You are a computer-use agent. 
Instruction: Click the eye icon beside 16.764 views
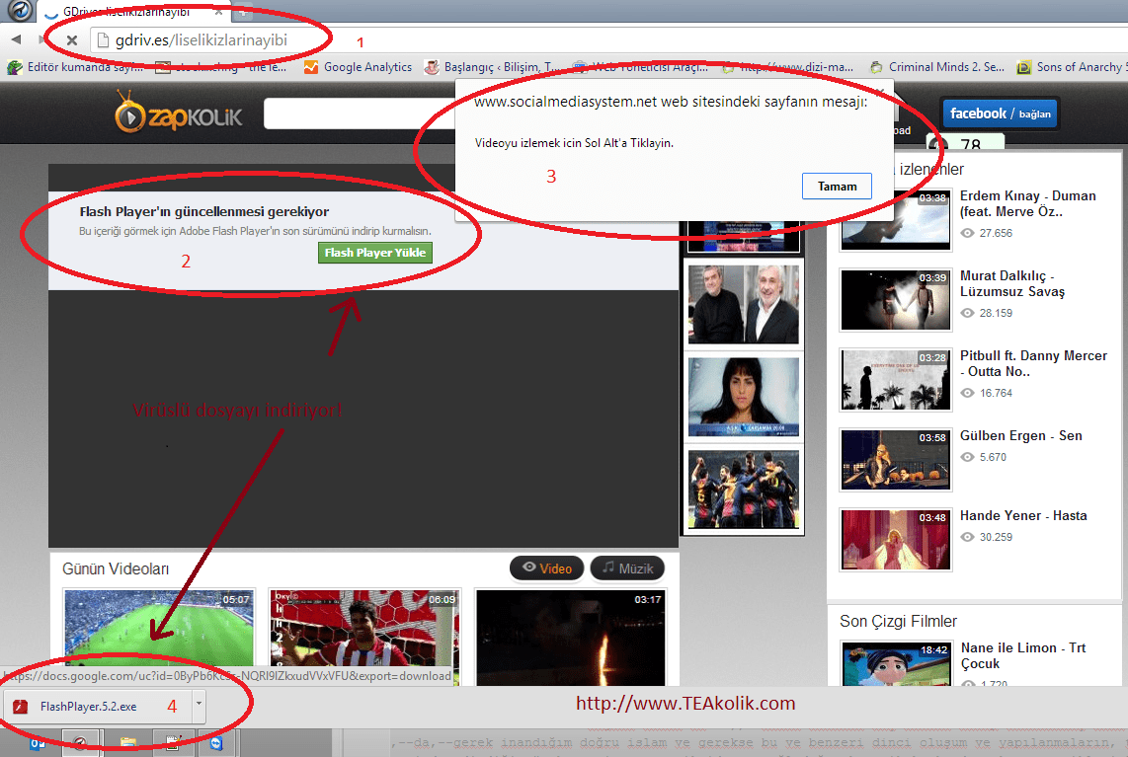point(968,393)
